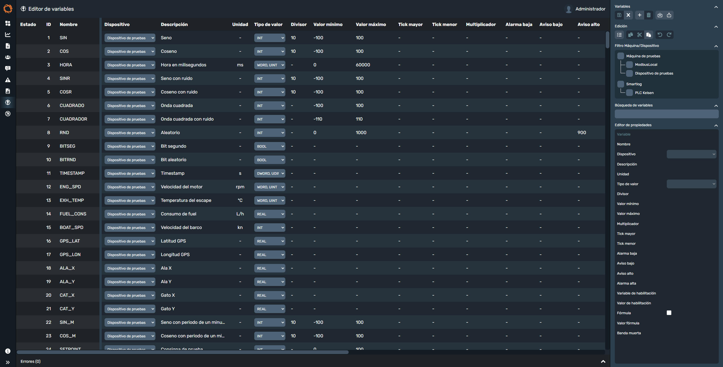This screenshot has width=723, height=367.
Task: Paste with the clipboard icon
Action: click(648, 35)
